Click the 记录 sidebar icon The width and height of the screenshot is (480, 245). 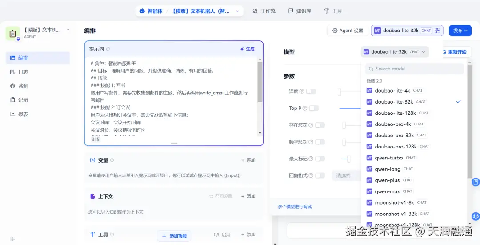(x=12, y=100)
